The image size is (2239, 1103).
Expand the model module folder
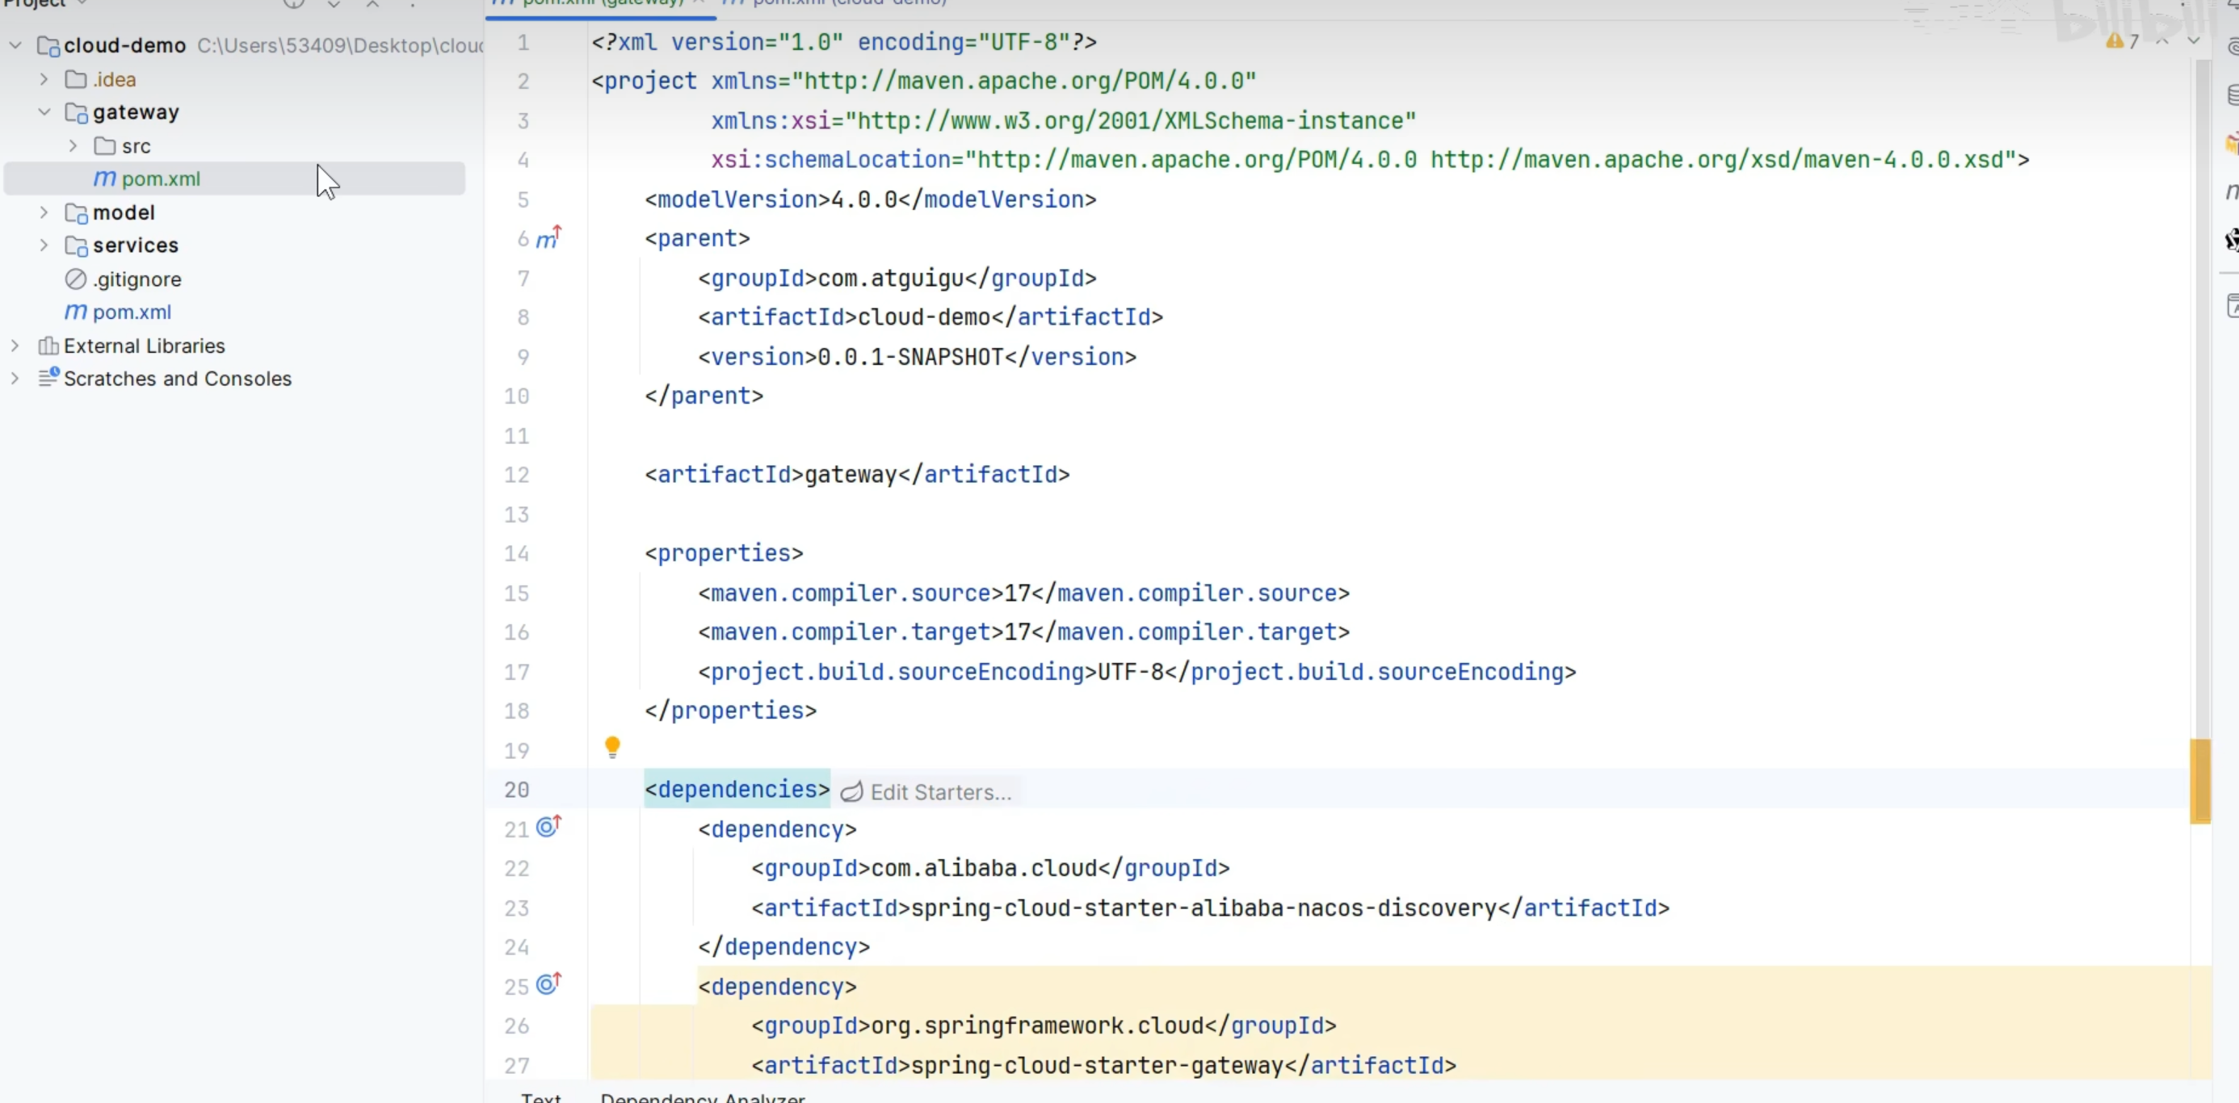point(44,212)
